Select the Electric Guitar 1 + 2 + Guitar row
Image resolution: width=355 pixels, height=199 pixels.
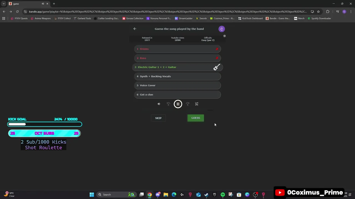[x=177, y=67]
